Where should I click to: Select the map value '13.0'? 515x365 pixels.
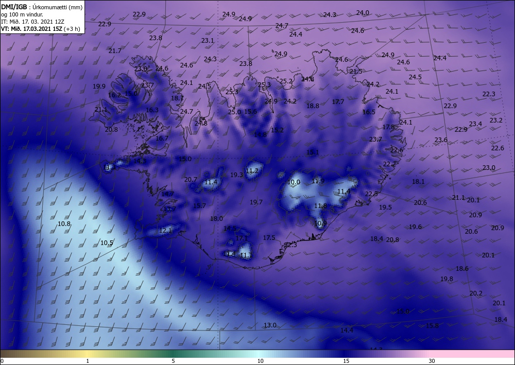click(270, 325)
